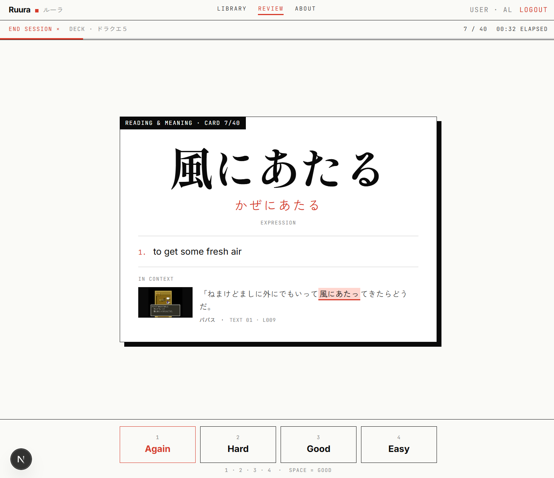Screen dimensions: 554x478
Task: Click the deck name ドラクエ5
Action: 112,29
